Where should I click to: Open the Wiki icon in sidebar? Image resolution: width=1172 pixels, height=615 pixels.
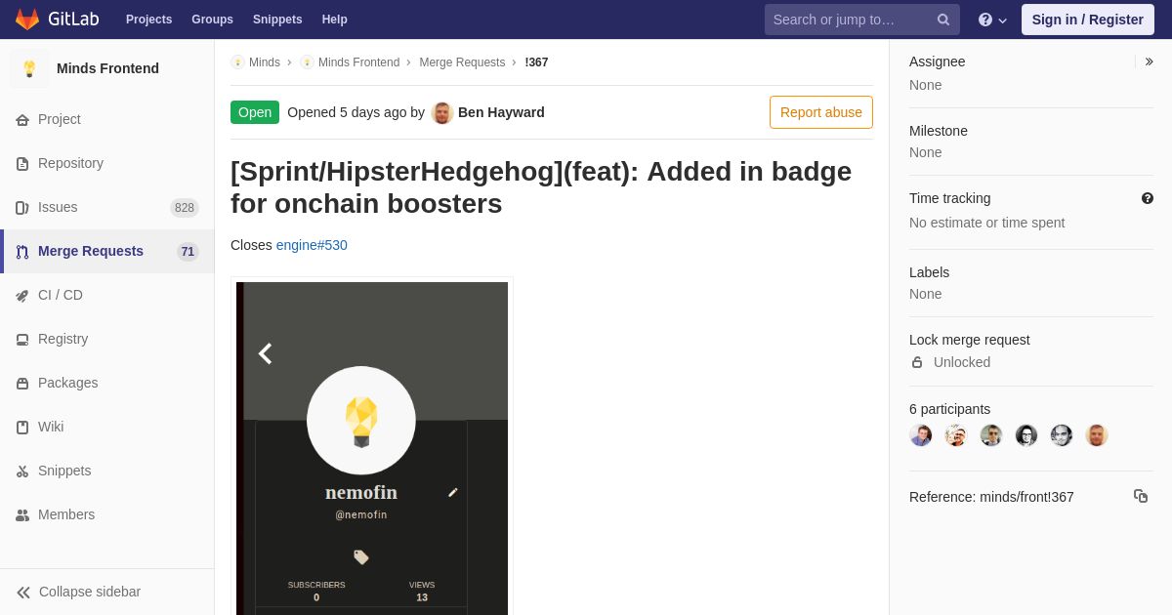coord(22,427)
